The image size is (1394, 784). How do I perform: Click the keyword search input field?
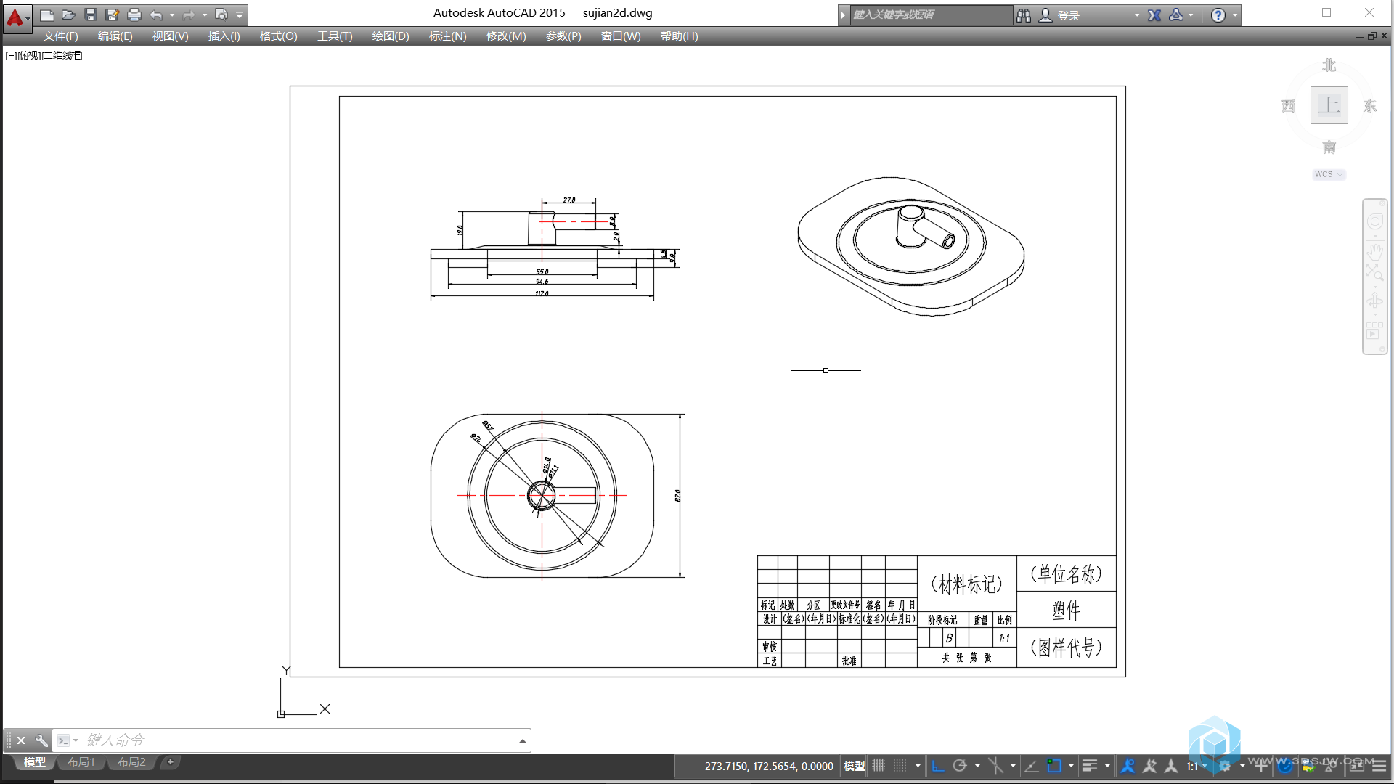[931, 15]
